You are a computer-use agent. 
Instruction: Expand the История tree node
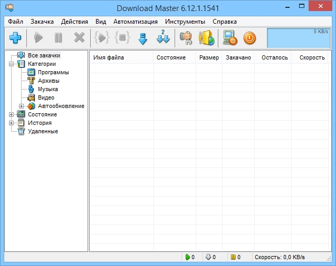coord(12,123)
